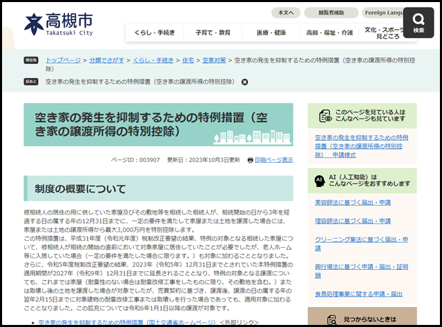Go to 分類でさがす breadcrumb link
Viewport: 442px width, 327px height.
click(x=106, y=60)
